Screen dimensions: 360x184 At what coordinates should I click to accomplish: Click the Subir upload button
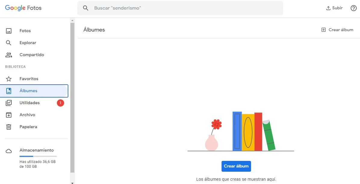tap(334, 8)
